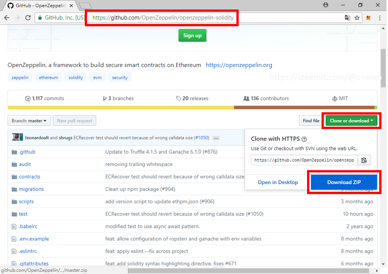Screen dimensions: 388x274
Task: Open commit 'add version script to update ethpm.json'
Action: click(160, 201)
